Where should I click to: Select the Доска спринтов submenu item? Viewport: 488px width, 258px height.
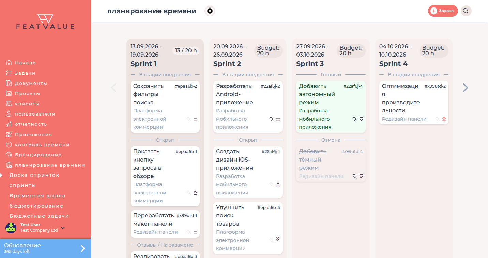coord(34,175)
